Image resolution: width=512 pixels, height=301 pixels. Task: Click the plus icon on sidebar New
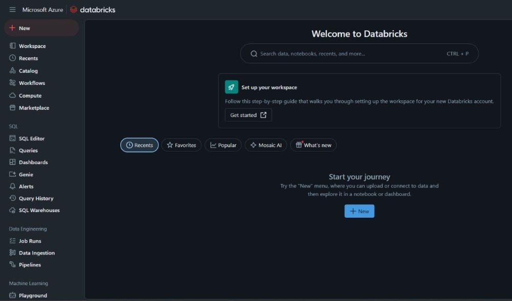coord(12,28)
